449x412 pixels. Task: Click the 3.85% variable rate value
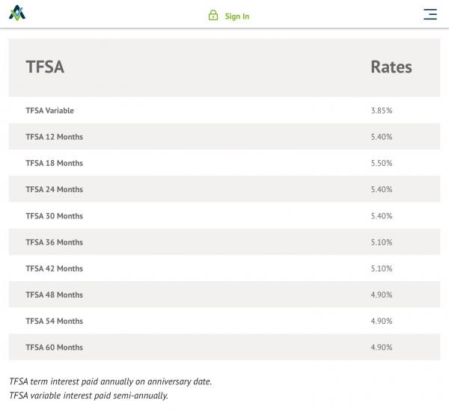click(x=381, y=111)
